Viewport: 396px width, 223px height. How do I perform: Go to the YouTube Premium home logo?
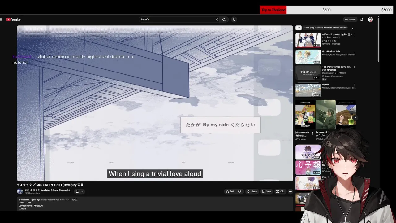point(14,20)
